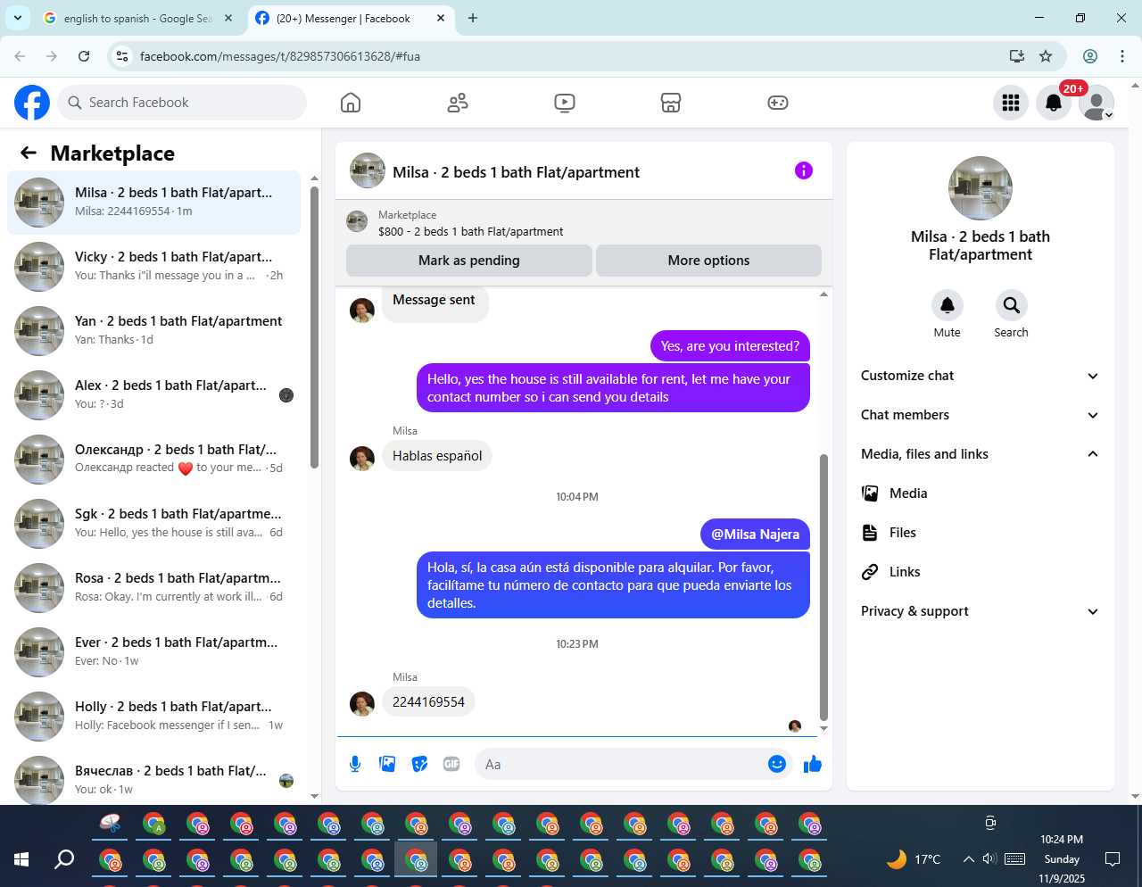This screenshot has height=887, width=1142.
Task: Open Vicky conversation in the list
Action: pos(154,267)
